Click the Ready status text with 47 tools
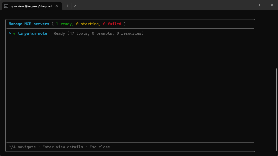 [x=99, y=33]
